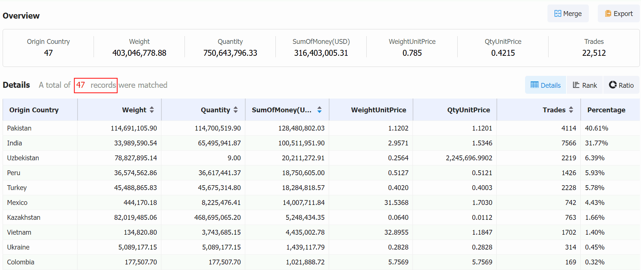Click Turkey percentage 5.78%

point(595,188)
